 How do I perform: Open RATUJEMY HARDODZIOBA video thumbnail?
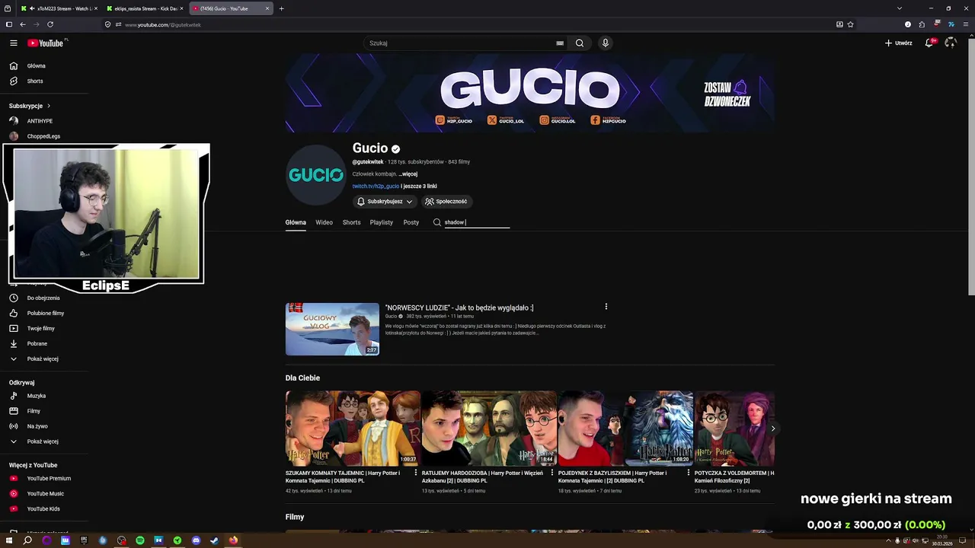(489, 429)
